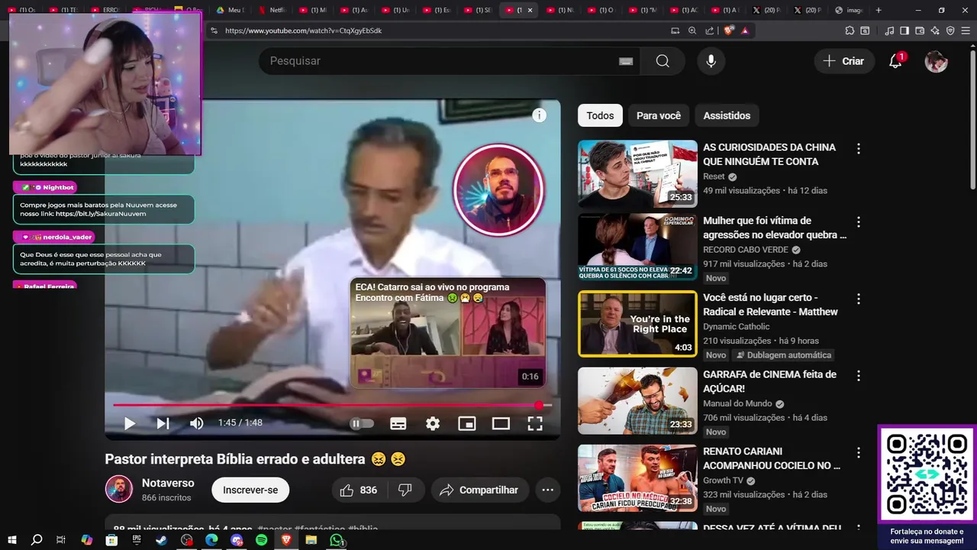Play the video with the play button
Image resolution: width=977 pixels, height=550 pixels.
click(130, 423)
